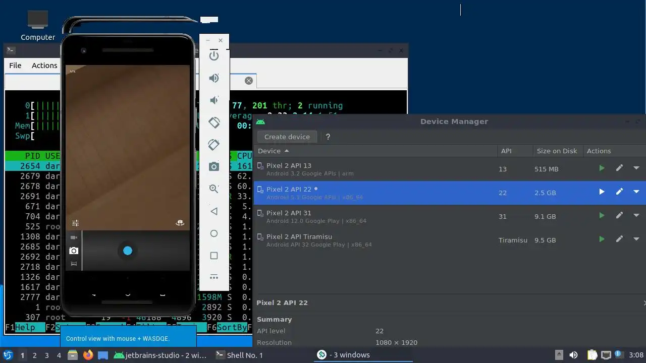Raise volume using emulator volume up icon
Screen dimensions: 646x363
[x=214, y=78]
